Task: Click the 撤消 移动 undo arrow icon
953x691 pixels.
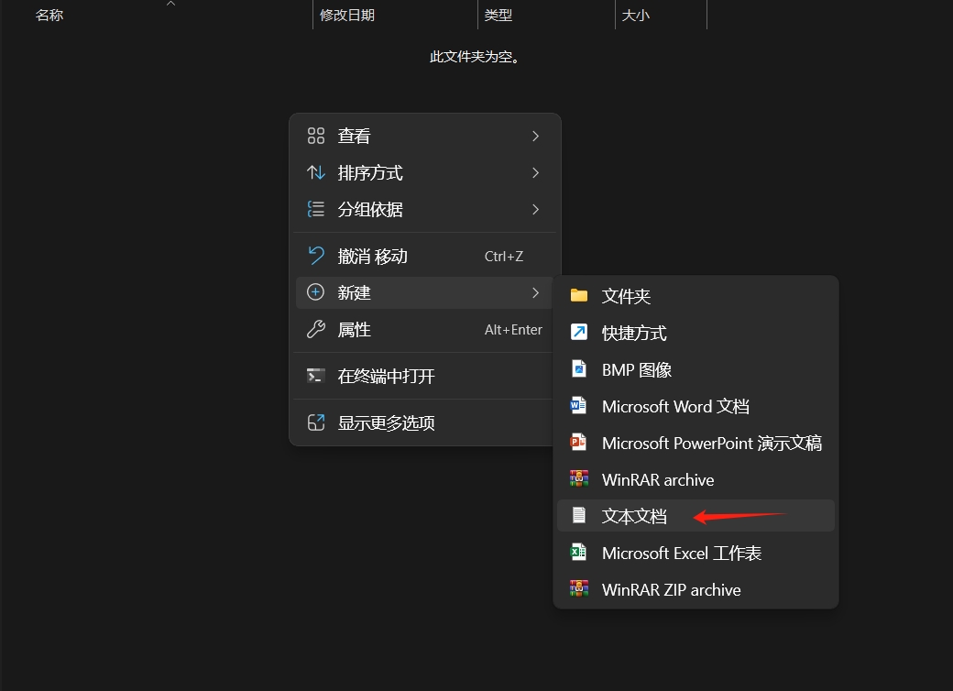Action: coord(316,256)
